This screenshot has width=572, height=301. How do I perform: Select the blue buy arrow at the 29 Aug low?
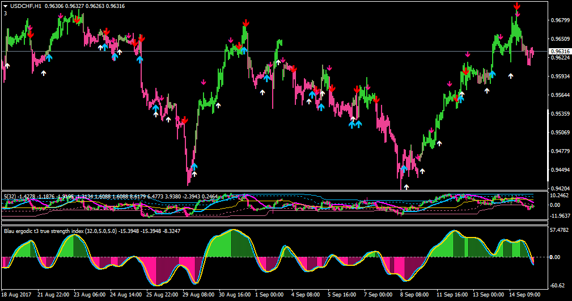(194, 166)
